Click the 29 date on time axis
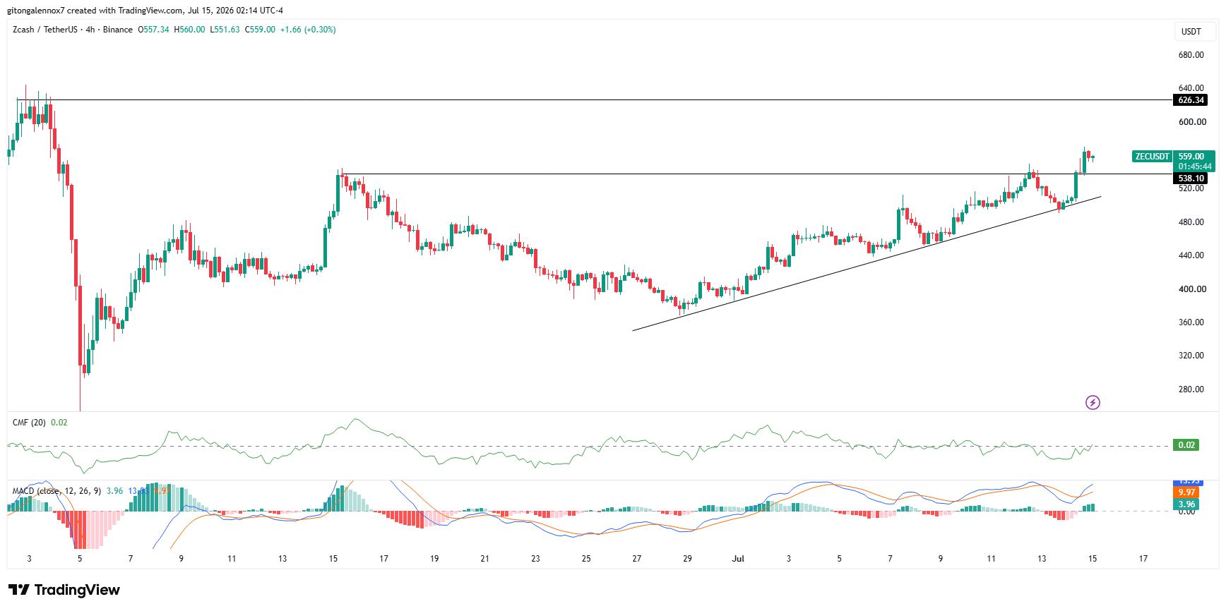Viewport: 1226px width, 611px height. click(x=687, y=559)
